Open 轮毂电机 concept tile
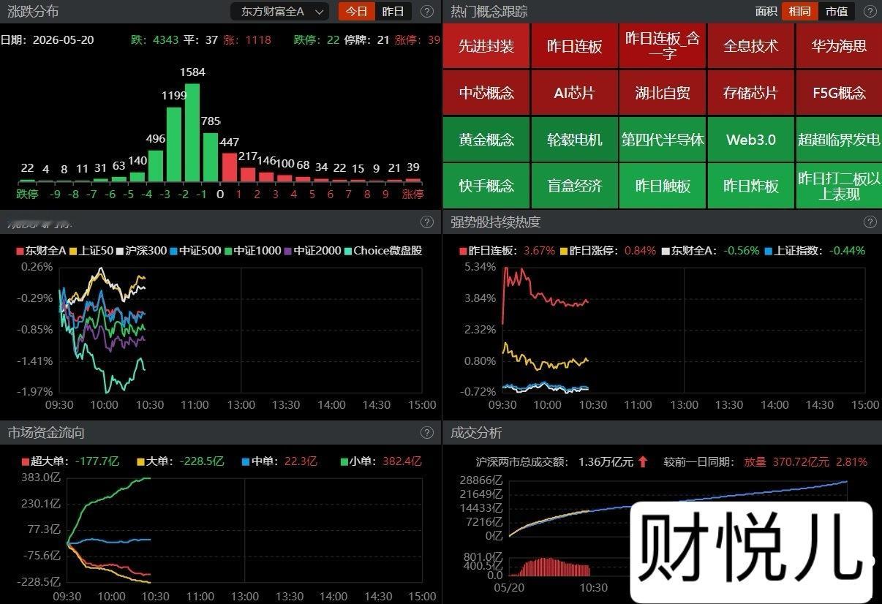 (x=574, y=139)
